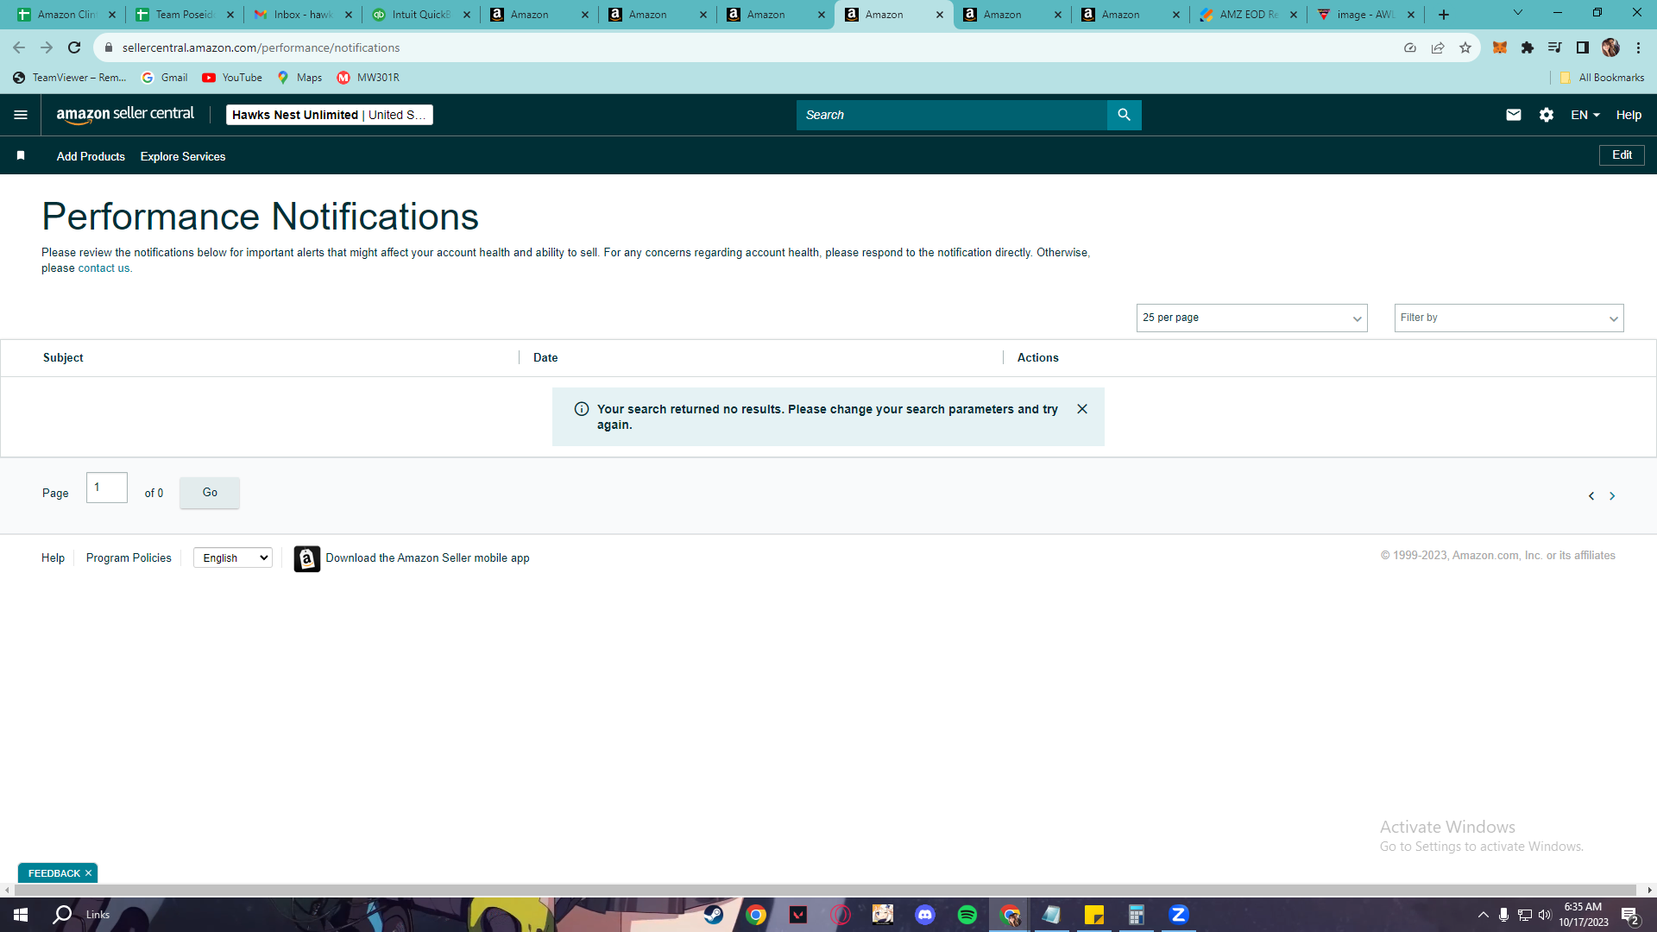Click the Amazon Seller app icon
Image resolution: width=1657 pixels, height=932 pixels.
pyautogui.click(x=306, y=558)
